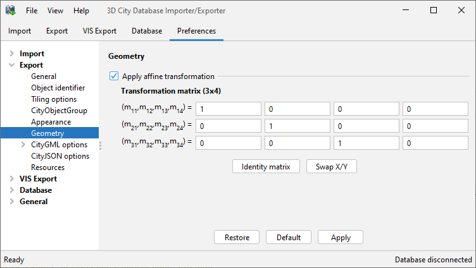Expand the Import tree node
This screenshot has height=268, width=476.
pos(12,53)
